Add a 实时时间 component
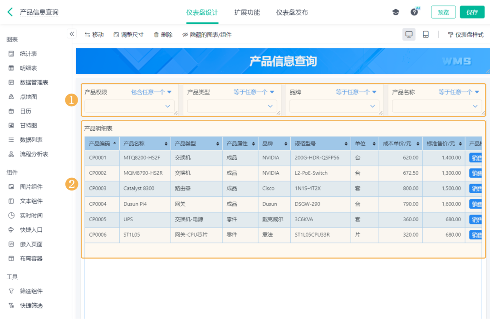This screenshot has height=319, width=490. click(x=31, y=215)
